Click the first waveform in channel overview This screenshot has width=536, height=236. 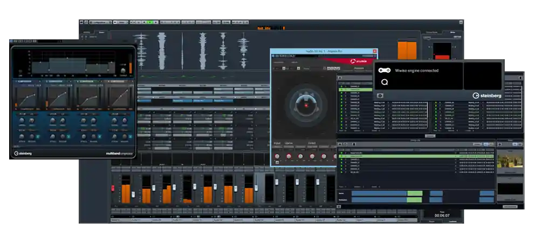(141, 51)
